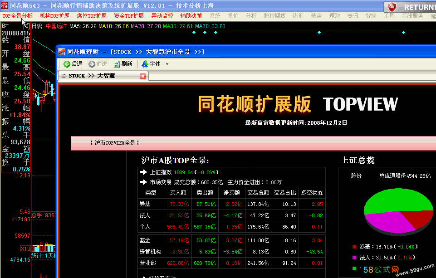Open the 报价 menu
The width and height of the screenshot is (436, 278).
coord(233,16)
